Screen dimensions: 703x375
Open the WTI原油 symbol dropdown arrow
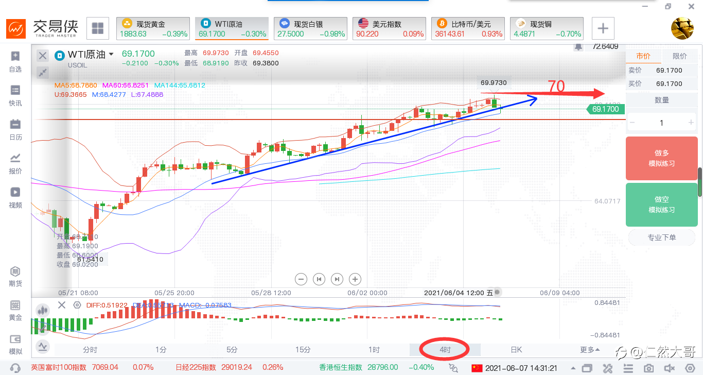[x=111, y=55]
